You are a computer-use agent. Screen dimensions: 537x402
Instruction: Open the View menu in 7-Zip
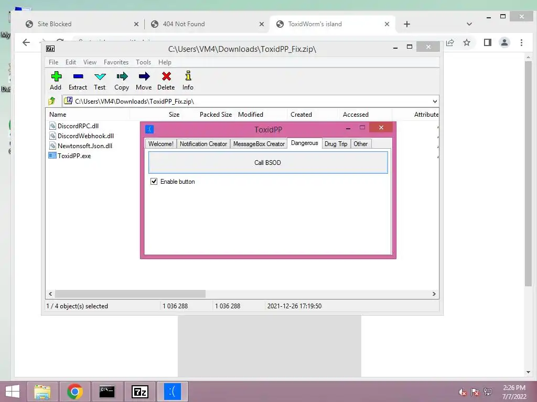(x=90, y=62)
